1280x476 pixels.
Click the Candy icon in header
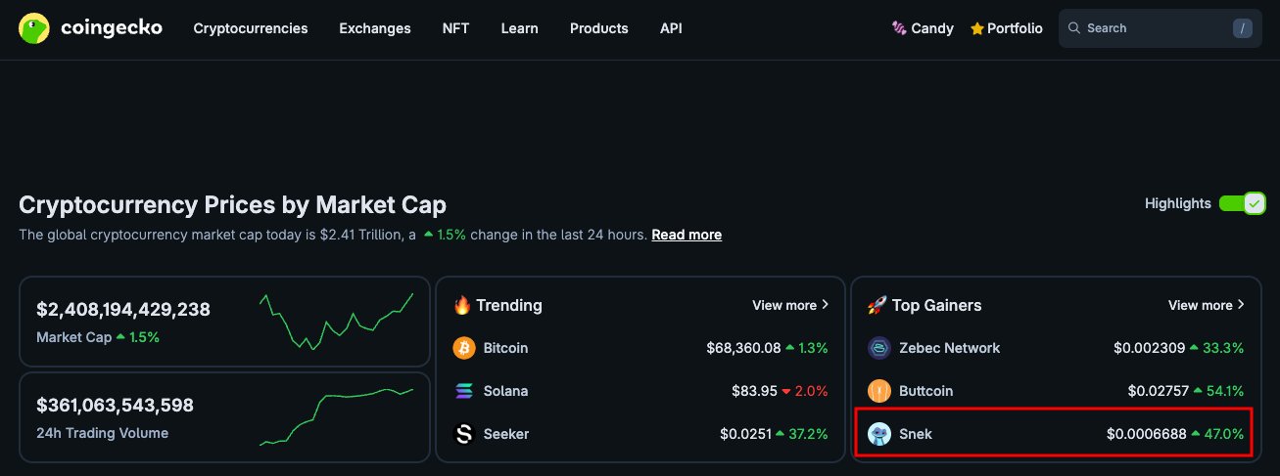click(898, 28)
